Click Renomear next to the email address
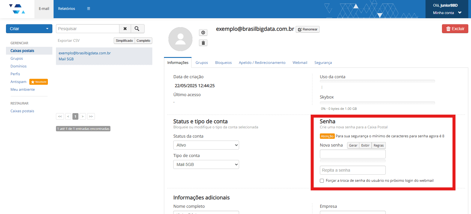The height and width of the screenshot is (214, 471). click(x=308, y=29)
